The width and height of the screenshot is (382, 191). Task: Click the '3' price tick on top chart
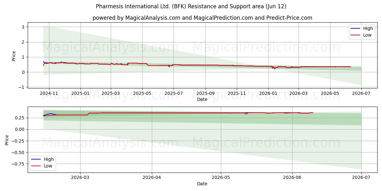(x=23, y=27)
